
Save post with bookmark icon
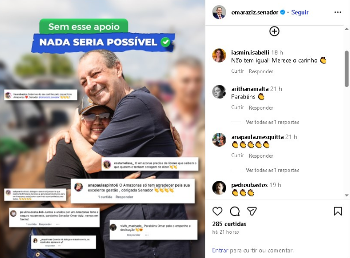point(338,211)
